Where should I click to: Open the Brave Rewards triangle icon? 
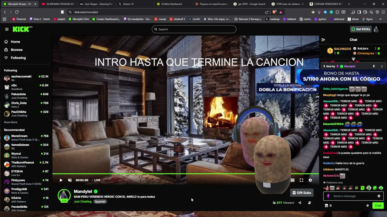pos(281,12)
